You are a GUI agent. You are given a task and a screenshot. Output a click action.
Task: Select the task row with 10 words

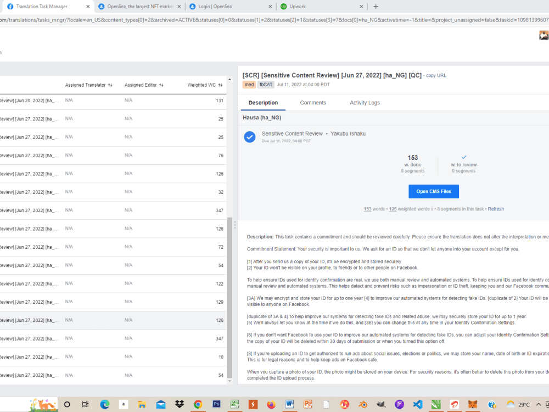click(x=113, y=357)
